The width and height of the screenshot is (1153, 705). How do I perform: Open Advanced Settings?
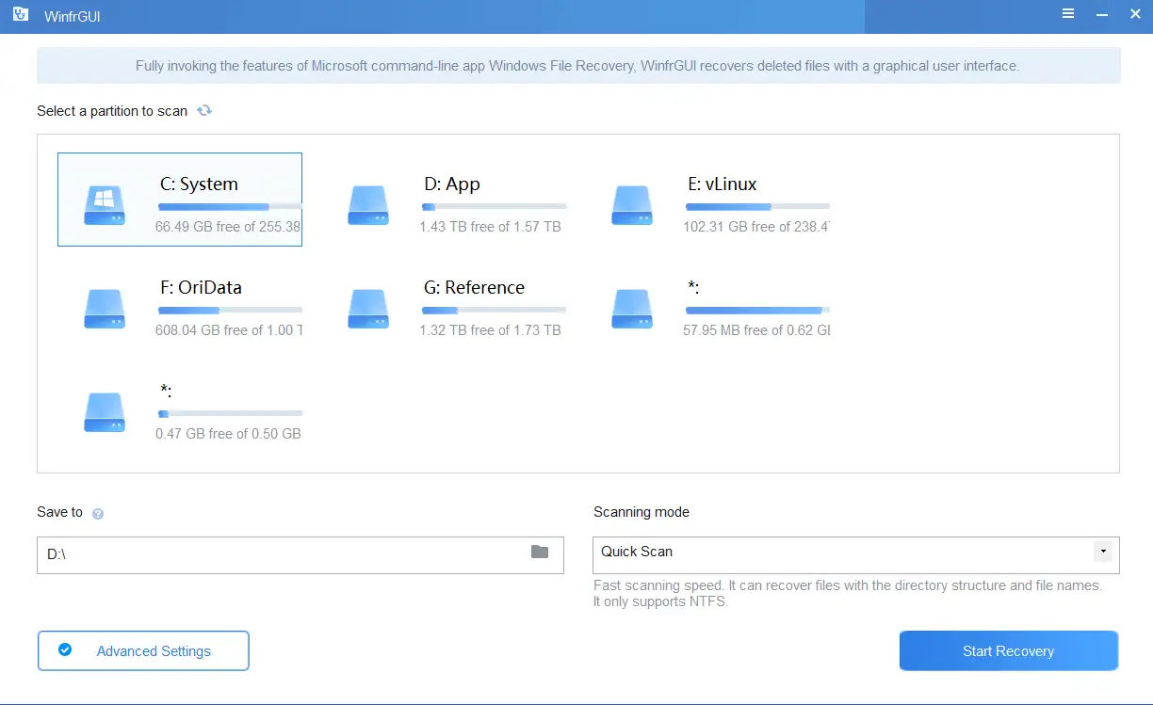143,650
